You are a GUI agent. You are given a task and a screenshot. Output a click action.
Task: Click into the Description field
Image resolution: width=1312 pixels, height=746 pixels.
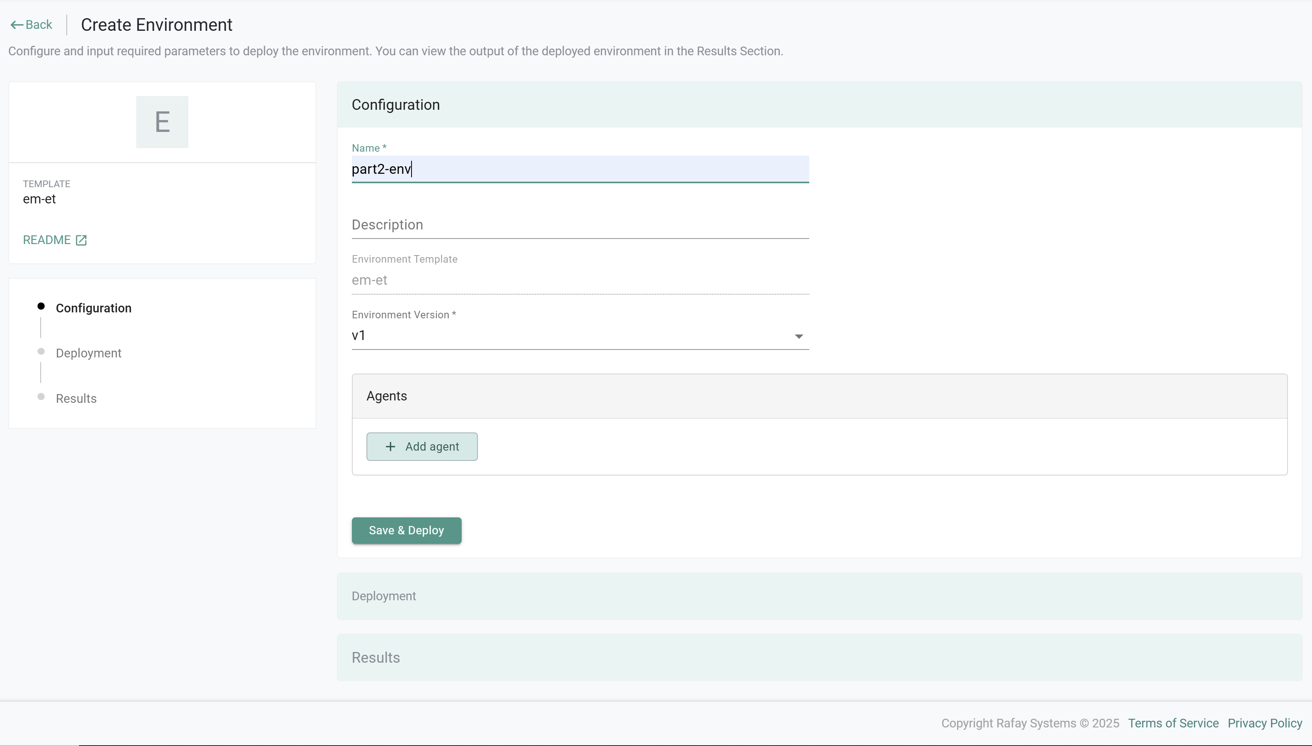click(x=580, y=225)
